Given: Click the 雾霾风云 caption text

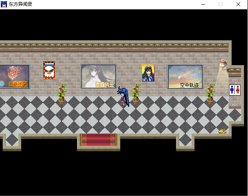Looking at the screenshot, I should [x=104, y=85].
